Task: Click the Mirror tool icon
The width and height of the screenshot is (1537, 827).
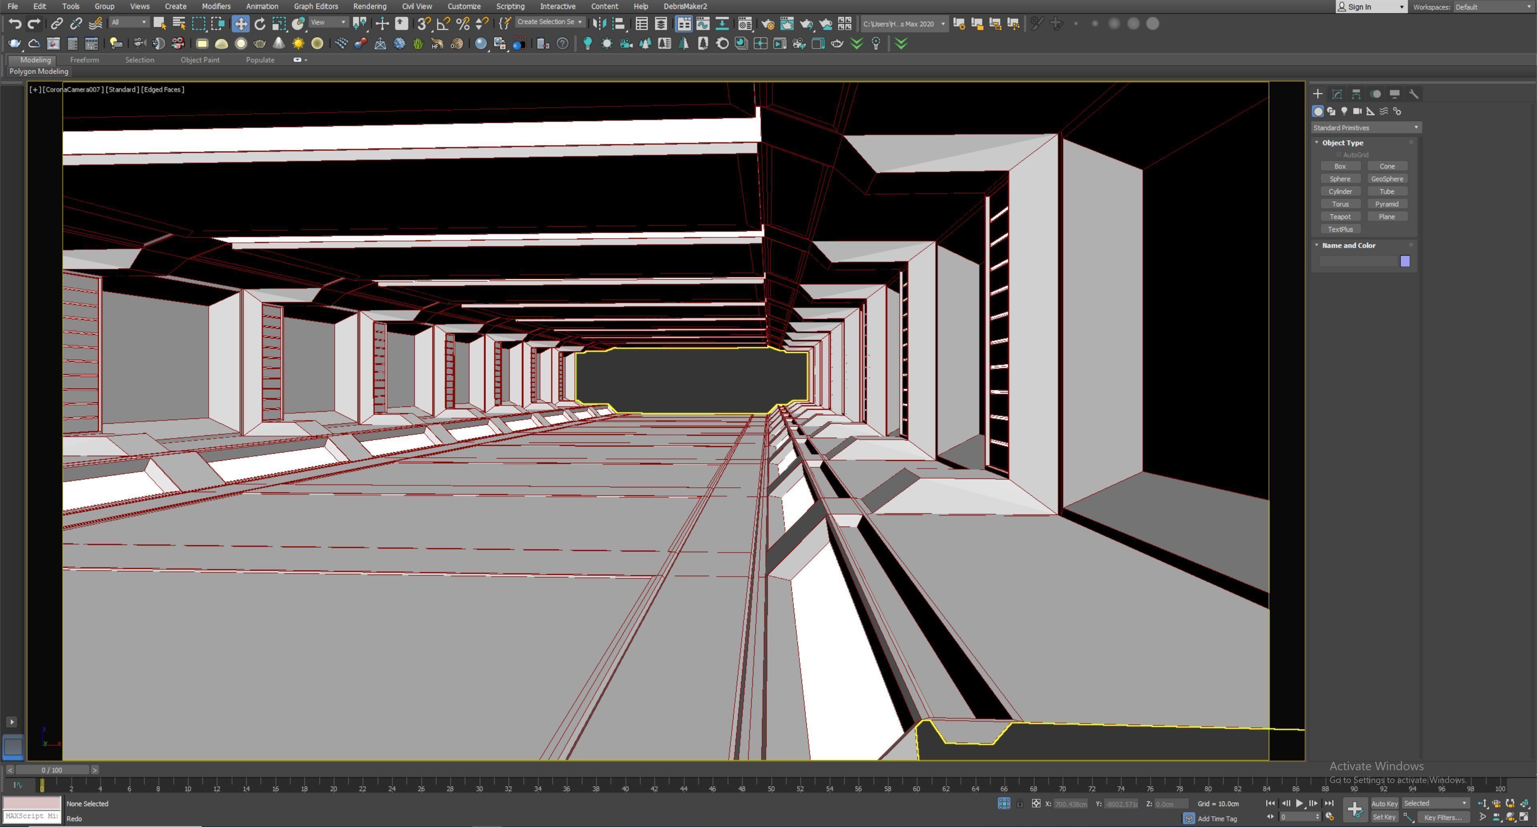Action: (599, 24)
